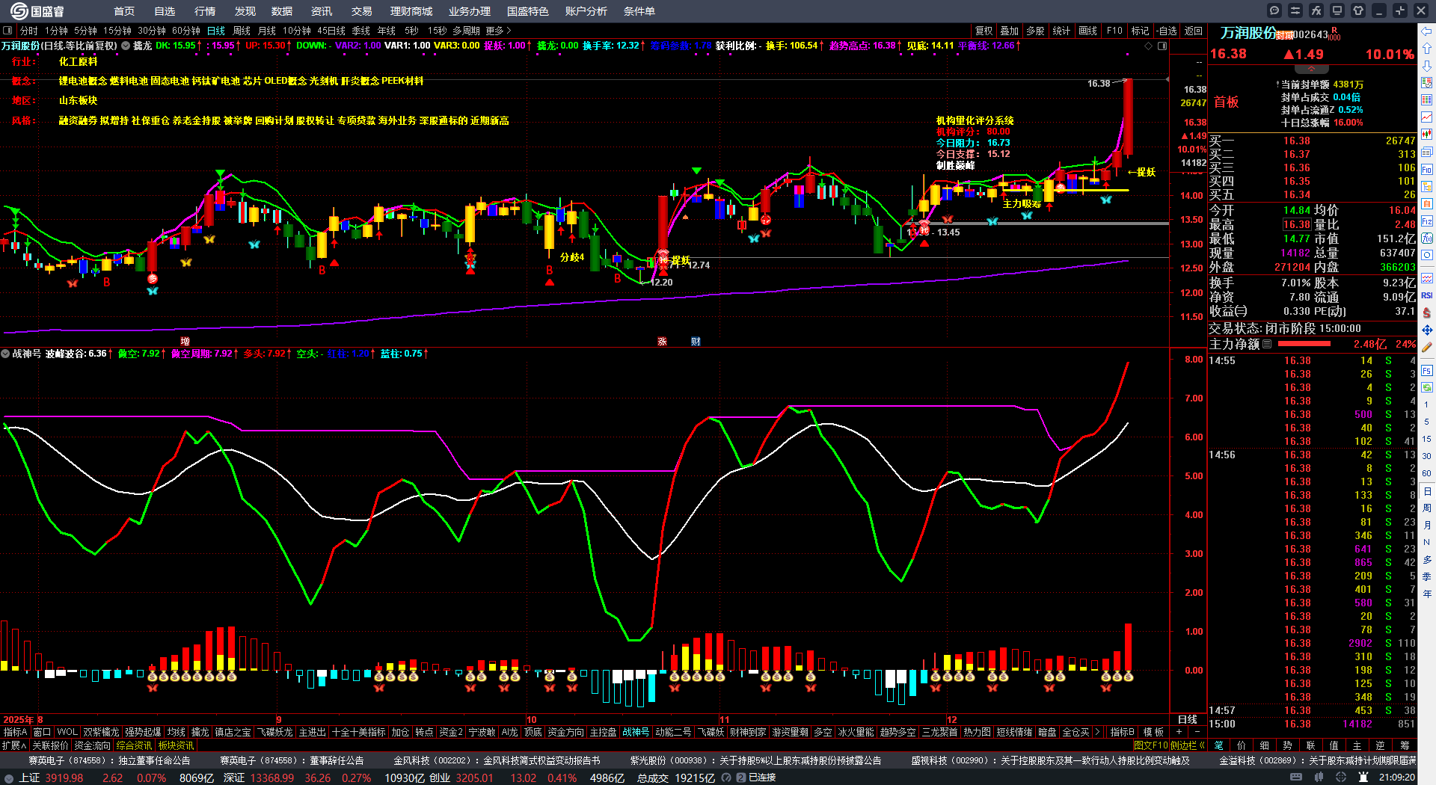Select the 战神号 indicator tab
Image resolution: width=1436 pixels, height=785 pixels.
click(636, 732)
